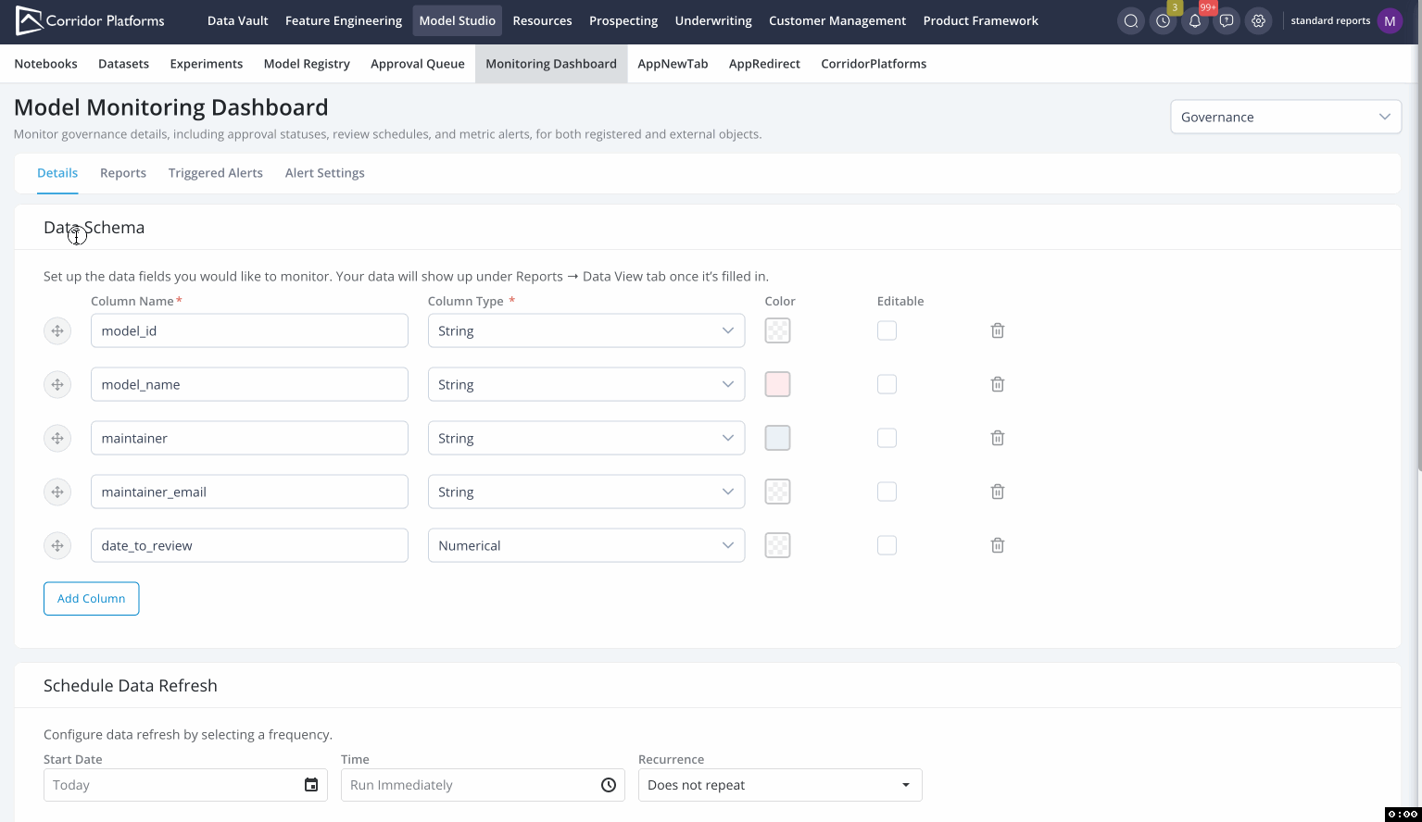Open the Data Vault menu
The width and height of the screenshot is (1422, 822).
coord(237,20)
